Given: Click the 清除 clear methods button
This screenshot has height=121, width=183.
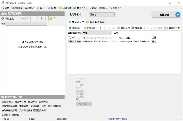Looking at the screenshot, I should pos(25,19).
